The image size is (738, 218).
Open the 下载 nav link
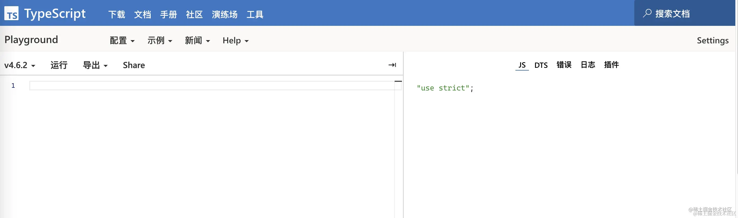[x=117, y=14]
